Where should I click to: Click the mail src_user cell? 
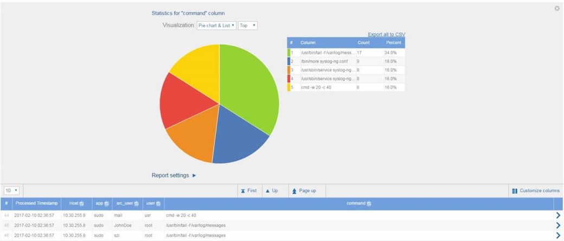point(118,215)
